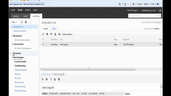Click work item form person icon
The width and height of the screenshot is (171, 96).
pos(55,79)
